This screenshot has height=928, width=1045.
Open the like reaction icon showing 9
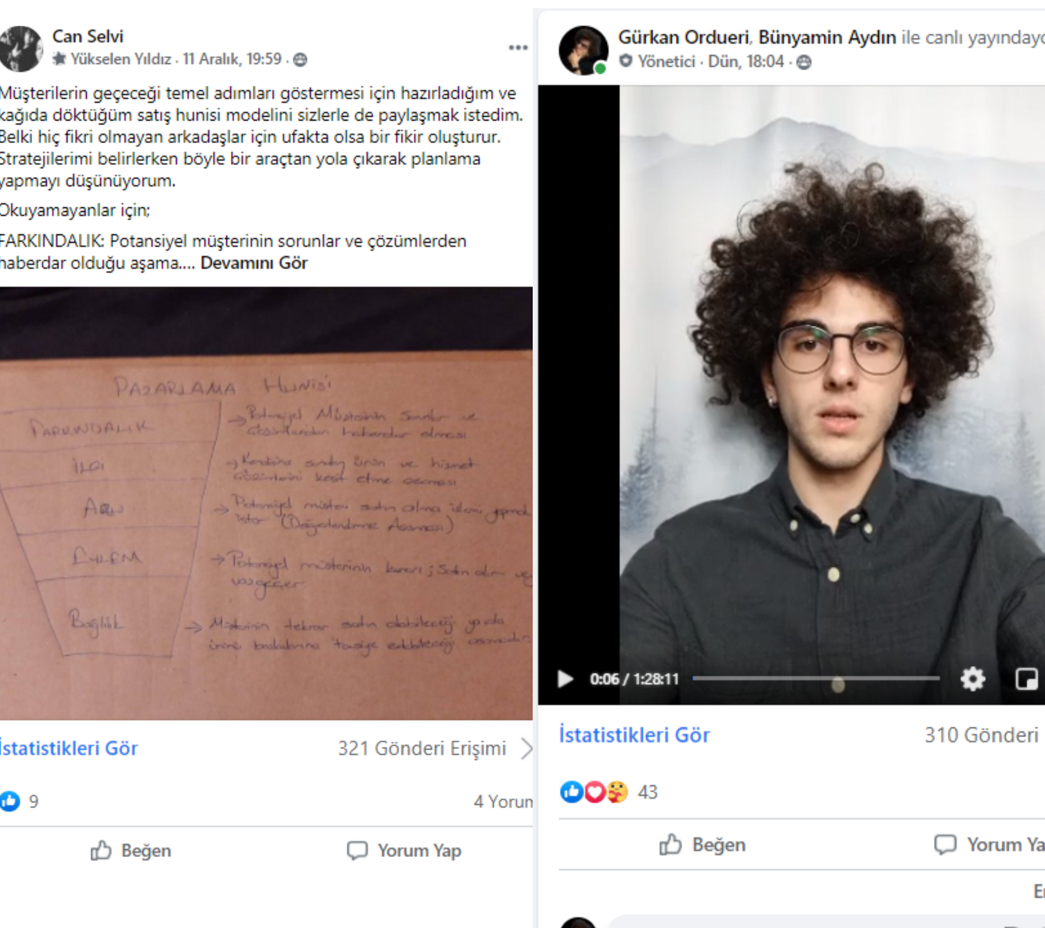(x=10, y=801)
